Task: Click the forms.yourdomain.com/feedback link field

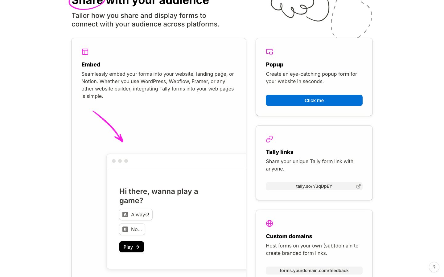Action: click(x=314, y=271)
